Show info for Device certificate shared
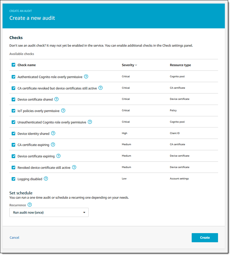The width and height of the screenshot is (231, 256). pyautogui.click(x=56, y=99)
